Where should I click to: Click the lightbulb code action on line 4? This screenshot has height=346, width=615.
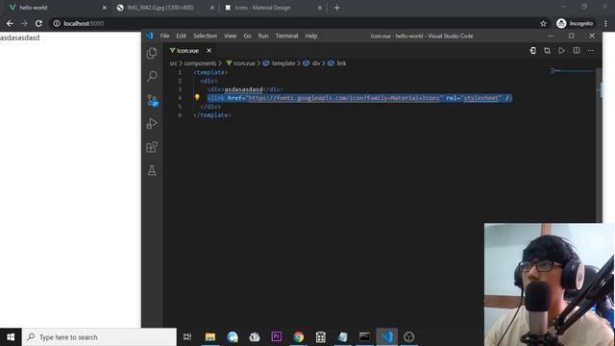(197, 97)
